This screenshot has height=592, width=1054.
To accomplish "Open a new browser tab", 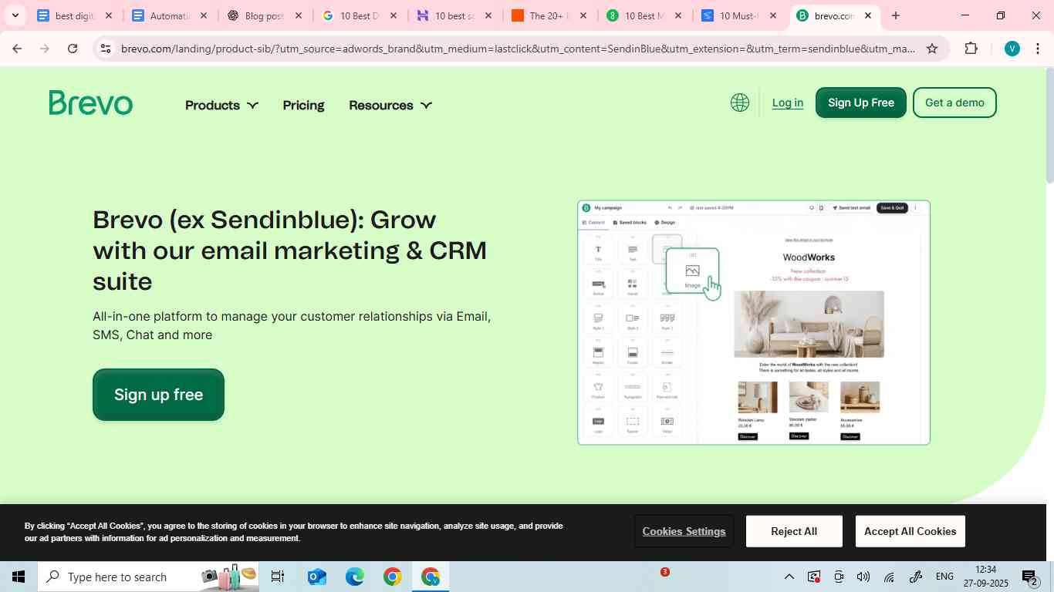I will pos(895,15).
